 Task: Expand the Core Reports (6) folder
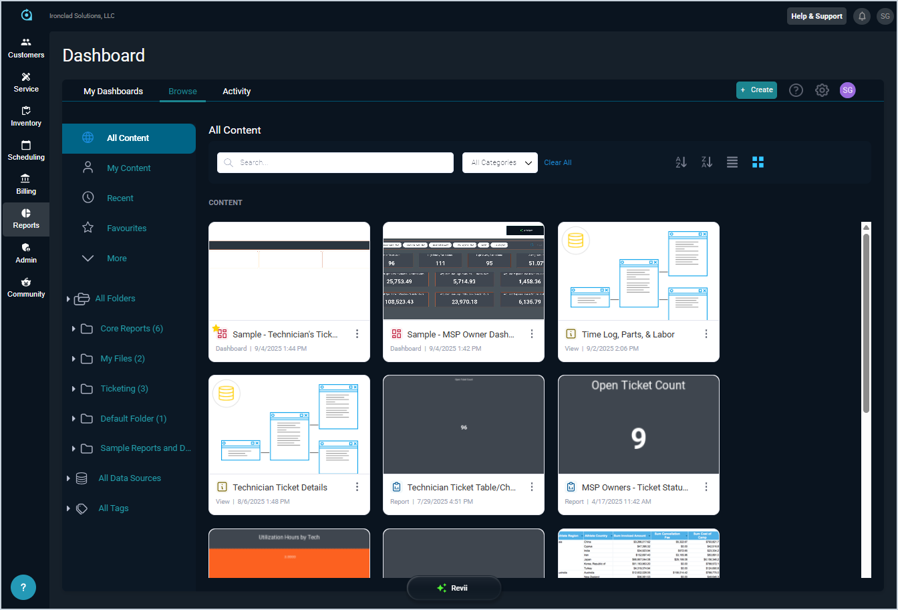pos(73,329)
